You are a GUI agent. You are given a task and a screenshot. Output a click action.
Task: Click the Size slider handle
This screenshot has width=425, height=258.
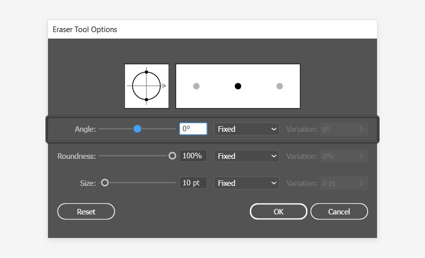tap(105, 183)
